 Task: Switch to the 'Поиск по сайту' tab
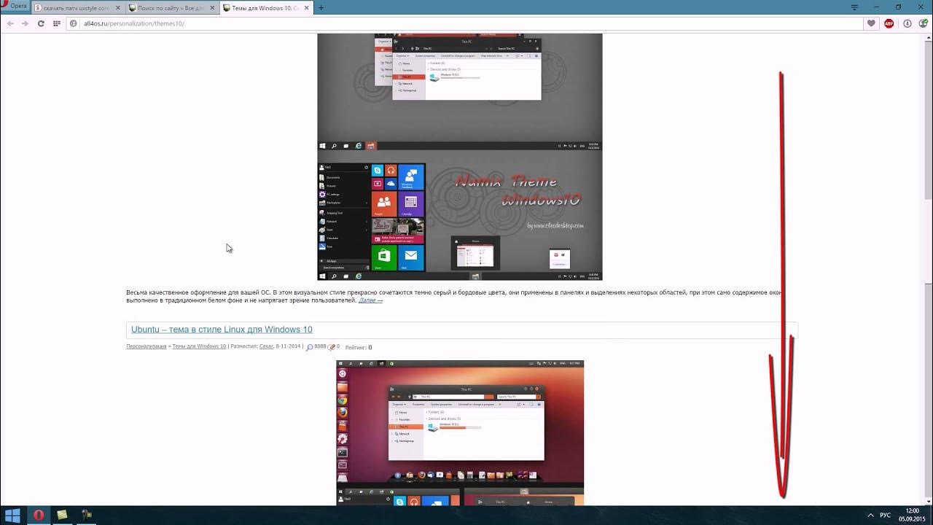click(171, 7)
